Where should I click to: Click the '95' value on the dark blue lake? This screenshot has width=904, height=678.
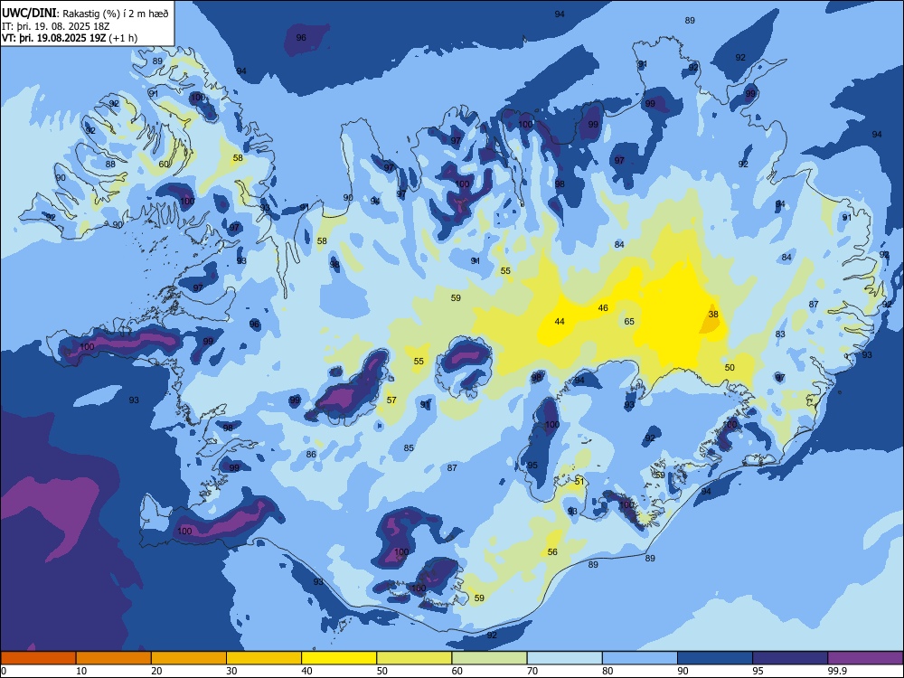tap(532, 465)
